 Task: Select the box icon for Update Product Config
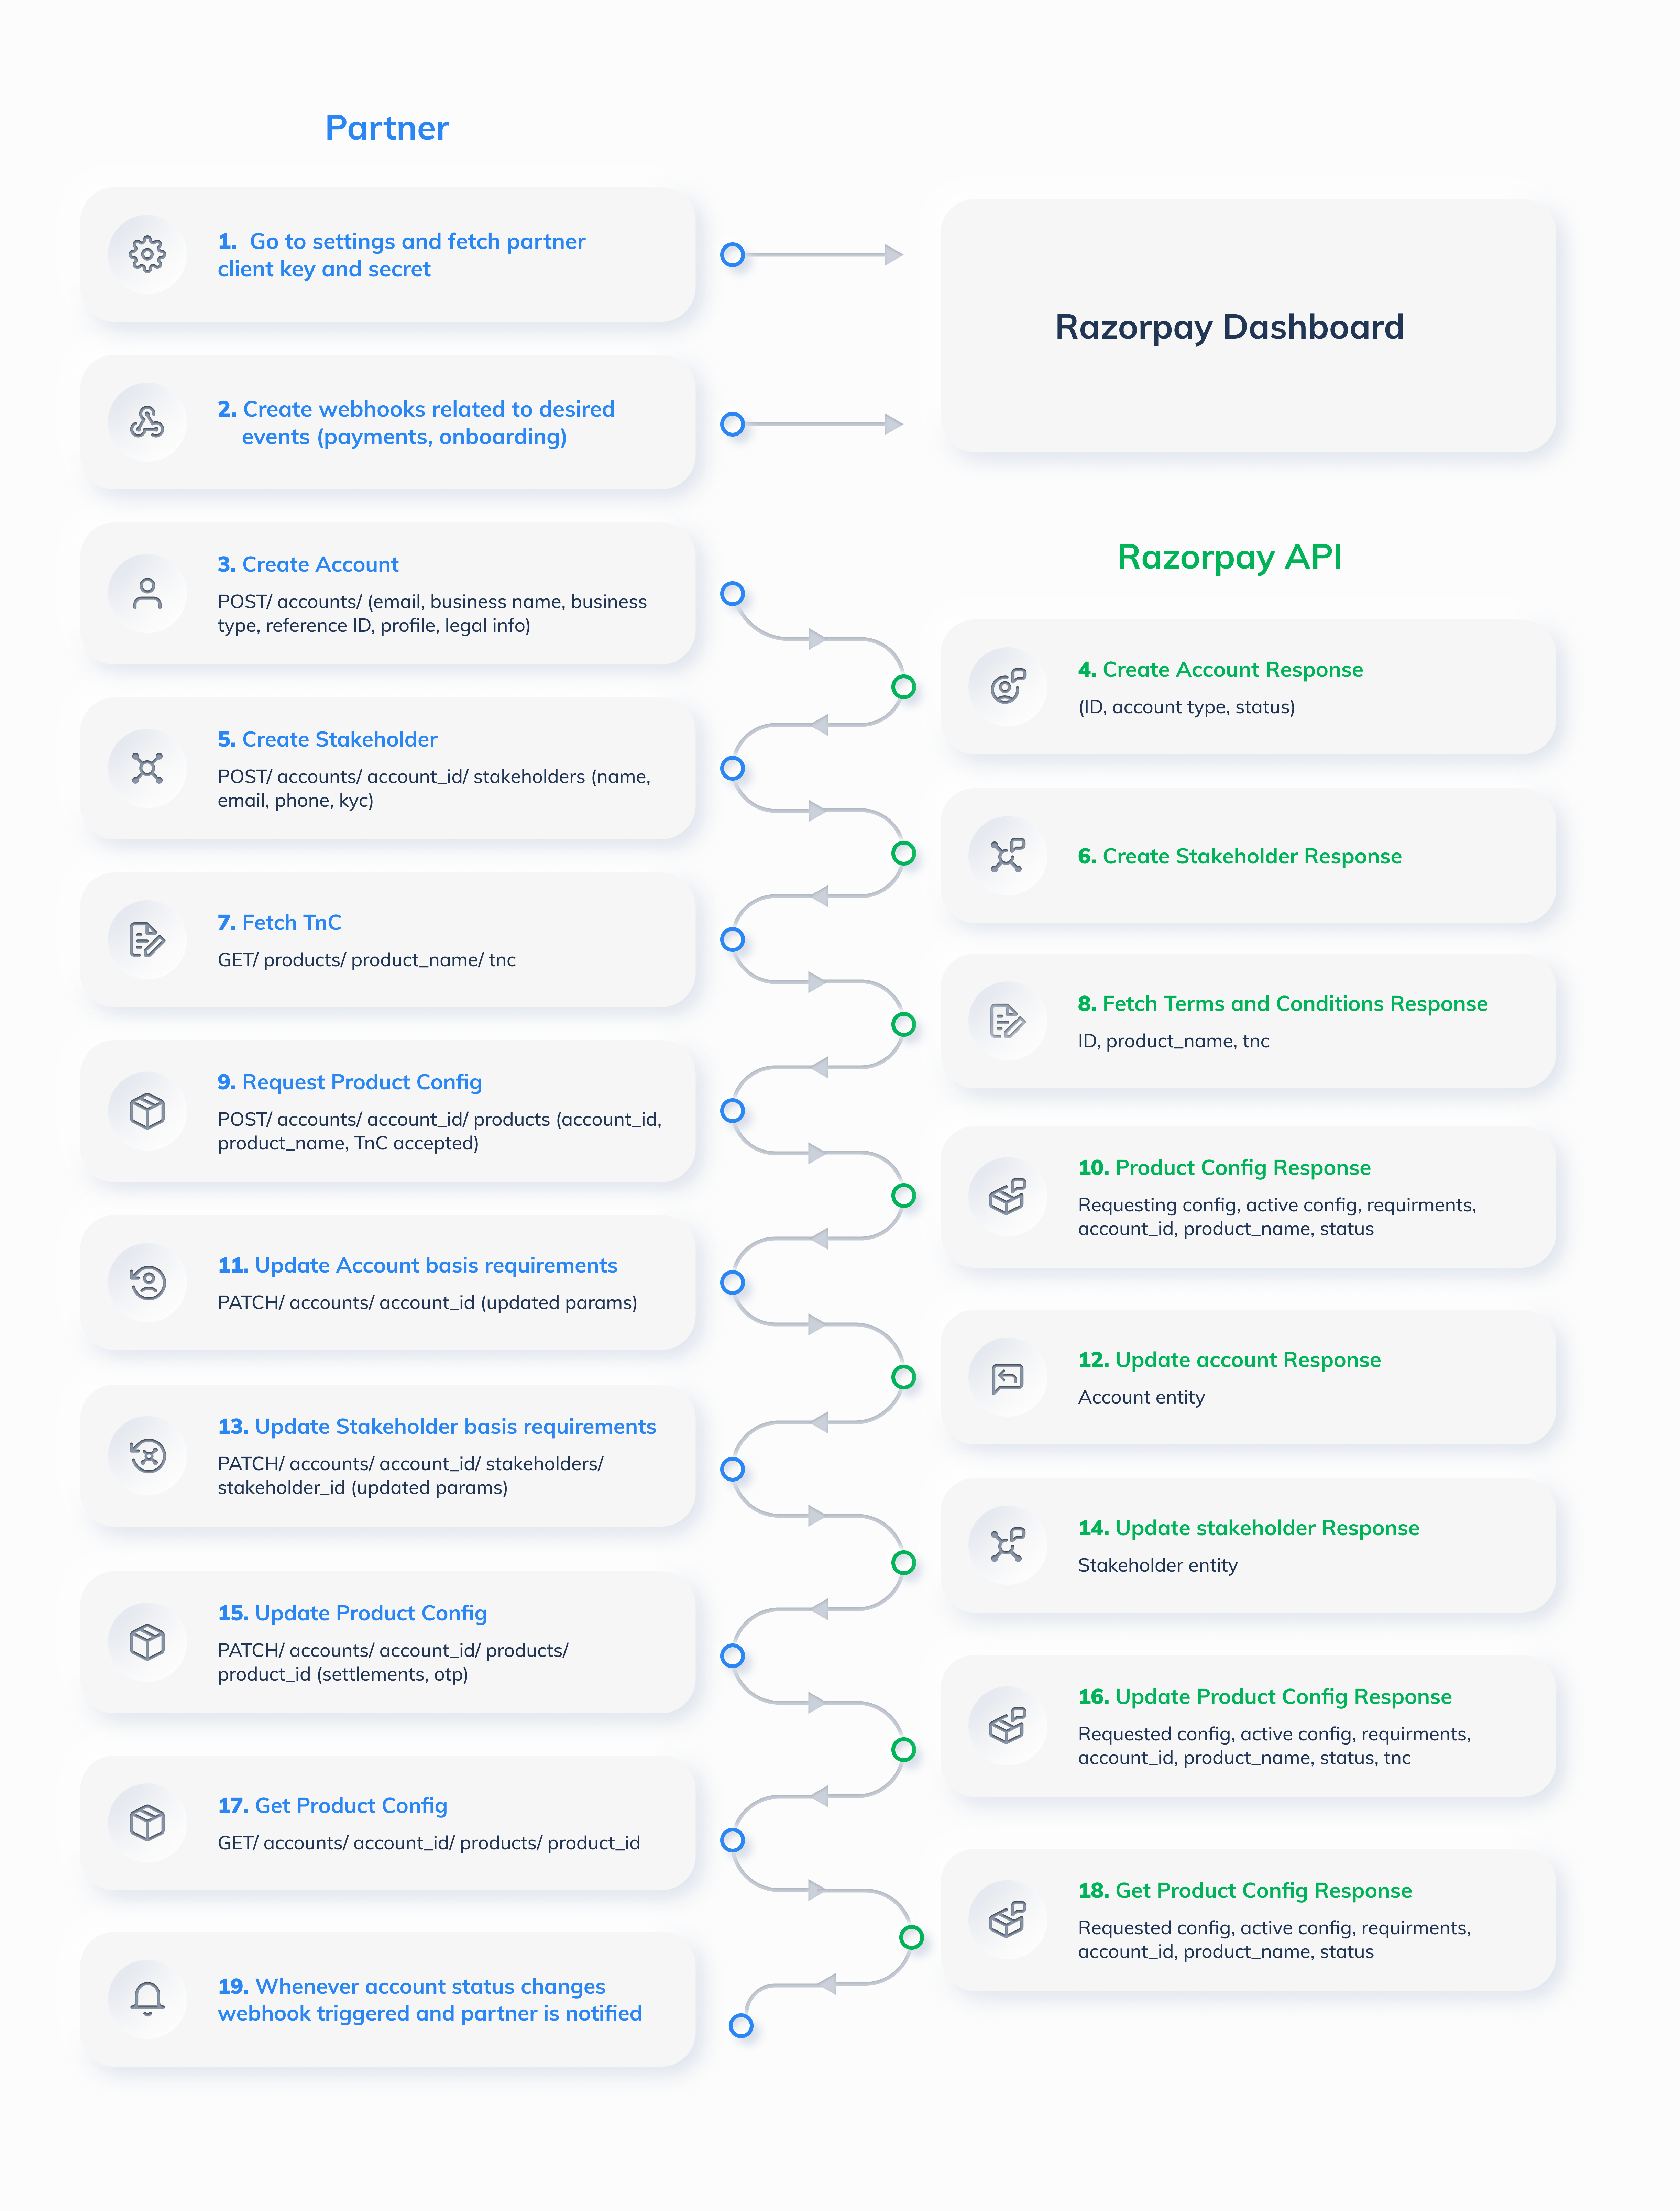point(147,1642)
